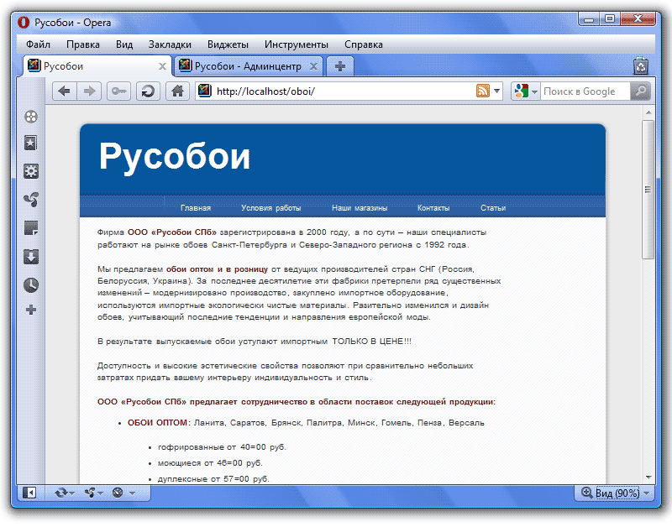Viewport: 672px width, 527px height.
Task: Go to the Home page icon
Action: (x=176, y=91)
